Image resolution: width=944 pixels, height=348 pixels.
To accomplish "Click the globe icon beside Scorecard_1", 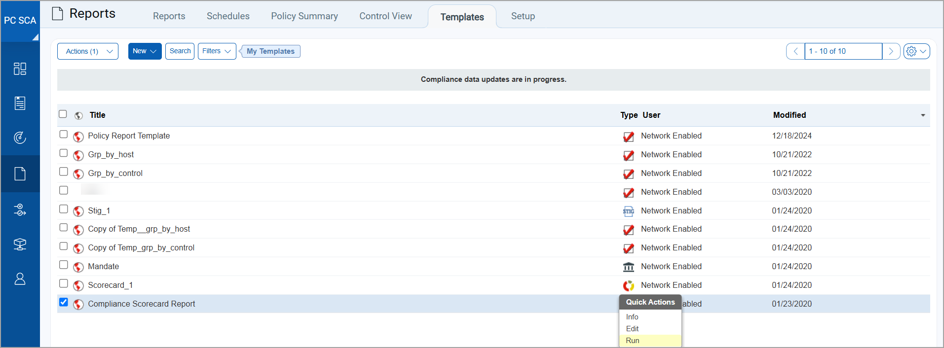I will tap(78, 286).
